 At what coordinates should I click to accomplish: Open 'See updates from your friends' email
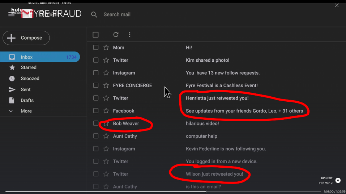click(x=244, y=111)
